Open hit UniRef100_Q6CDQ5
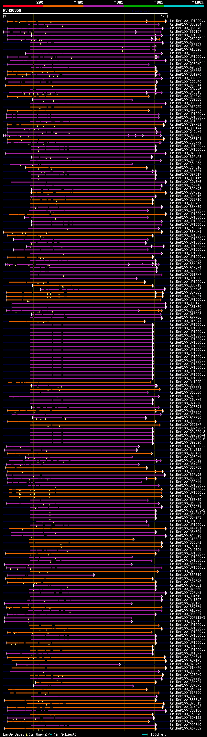This screenshot has height=737, width=207. coord(186,39)
